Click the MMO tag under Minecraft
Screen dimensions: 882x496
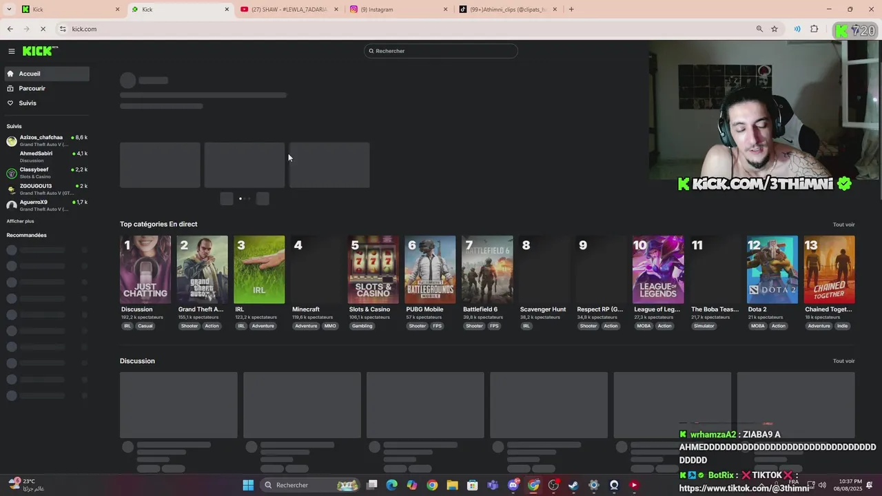point(330,326)
